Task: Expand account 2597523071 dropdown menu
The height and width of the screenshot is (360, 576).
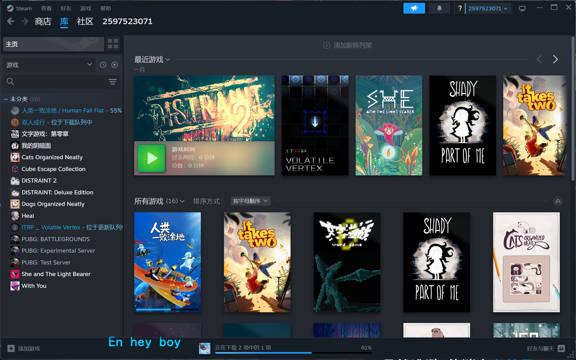Action: 488,8
